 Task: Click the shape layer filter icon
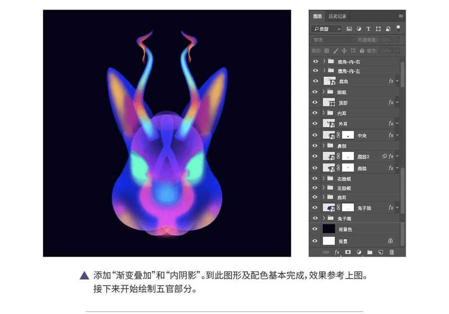(x=378, y=29)
